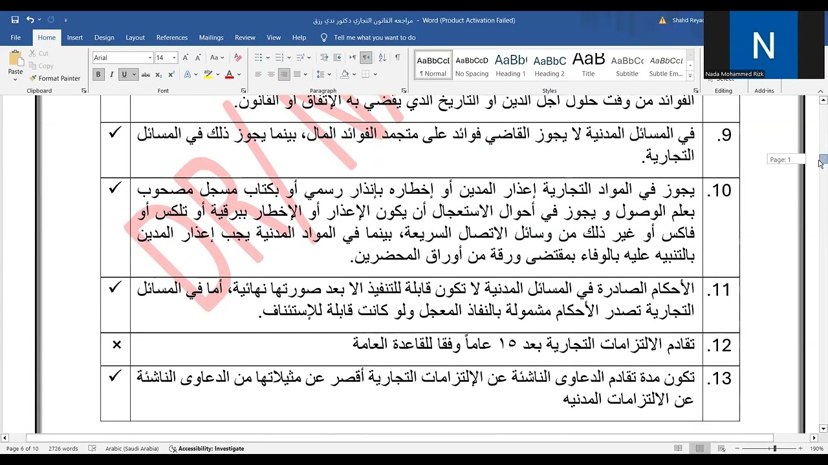The image size is (828, 465).
Task: Apply superscript formatting
Action: pyautogui.click(x=171, y=74)
